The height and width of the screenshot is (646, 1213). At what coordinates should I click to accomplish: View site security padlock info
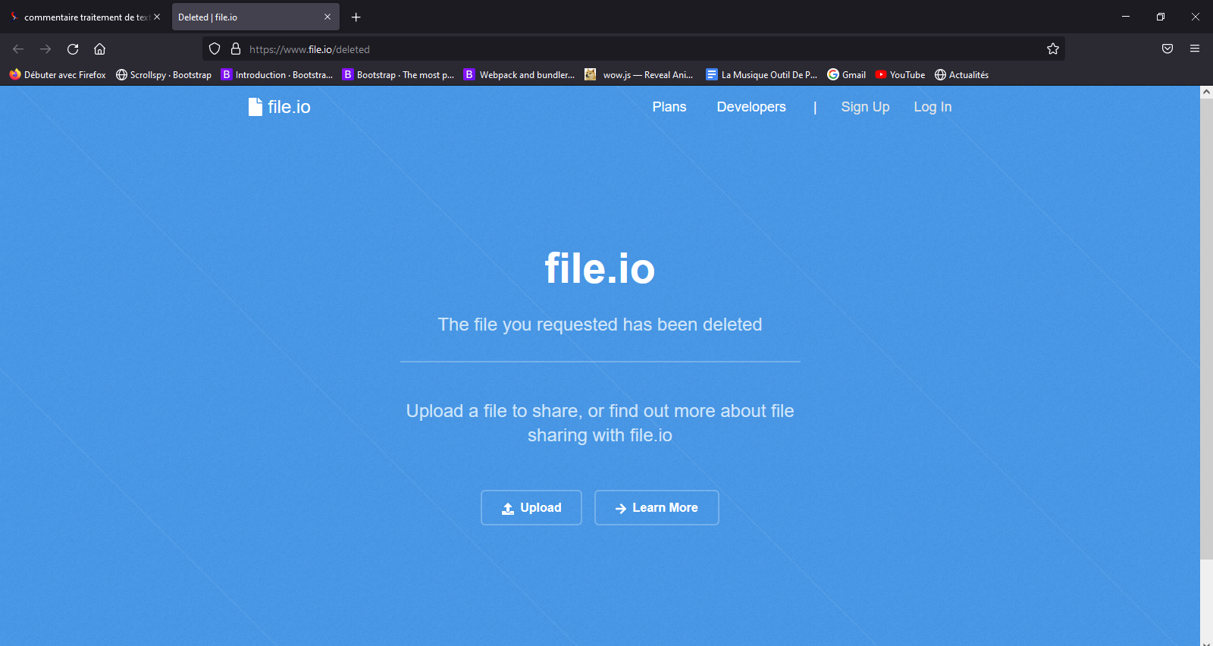[236, 49]
